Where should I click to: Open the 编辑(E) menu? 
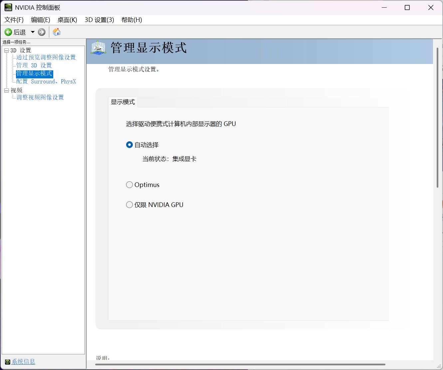point(41,20)
